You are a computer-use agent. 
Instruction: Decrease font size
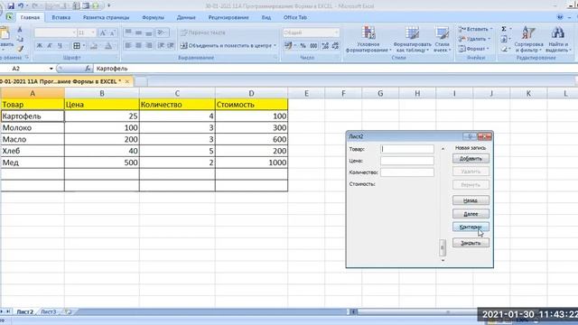tap(113, 32)
